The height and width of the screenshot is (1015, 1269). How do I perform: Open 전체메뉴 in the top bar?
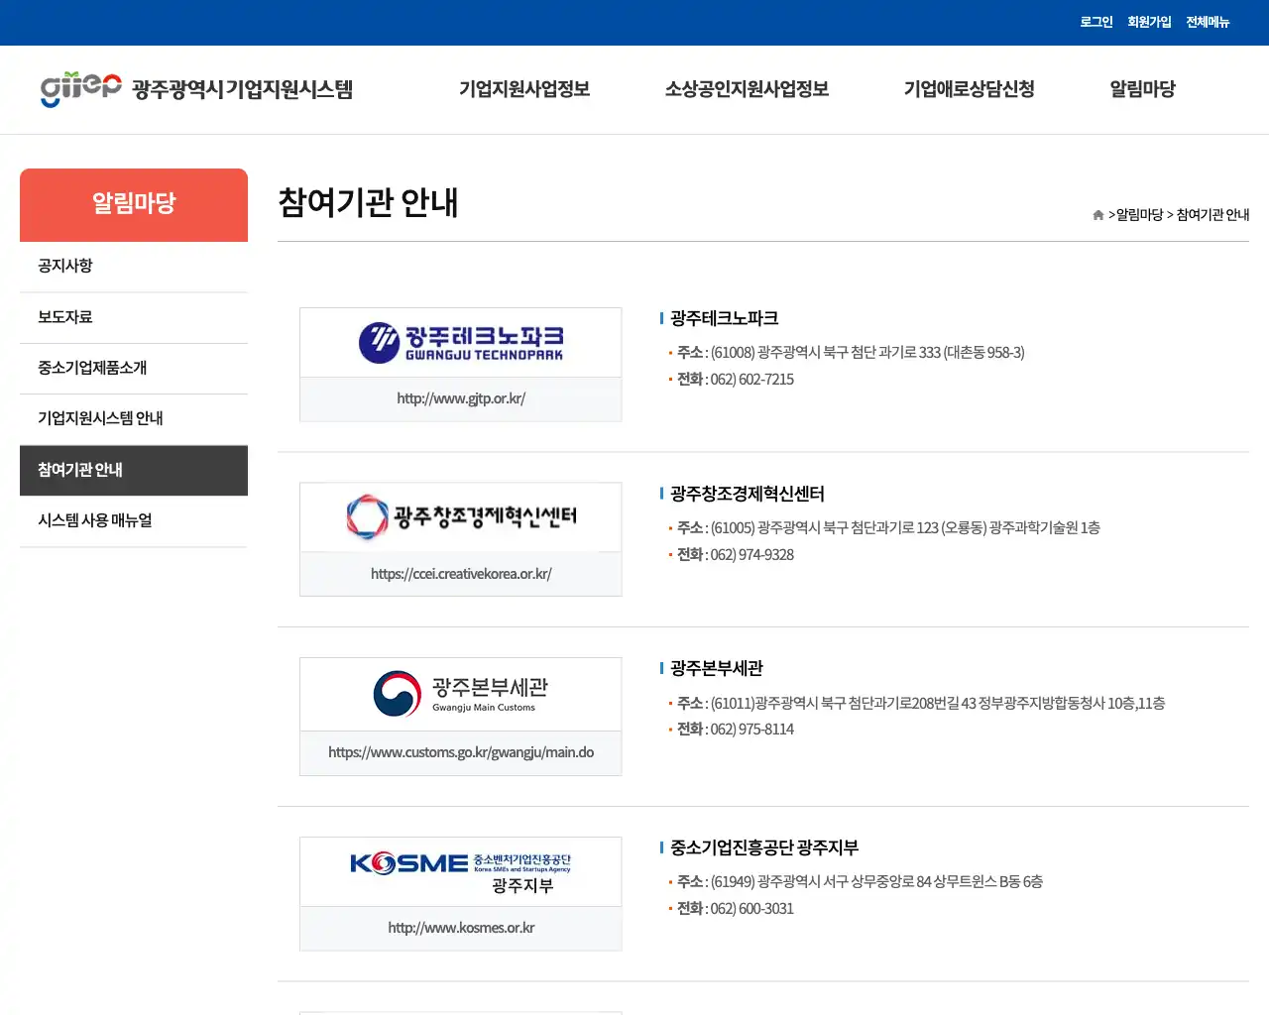point(1208,22)
